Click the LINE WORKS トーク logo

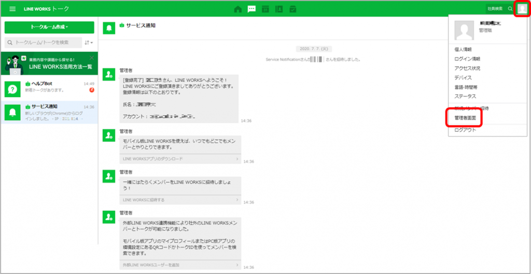(x=46, y=9)
